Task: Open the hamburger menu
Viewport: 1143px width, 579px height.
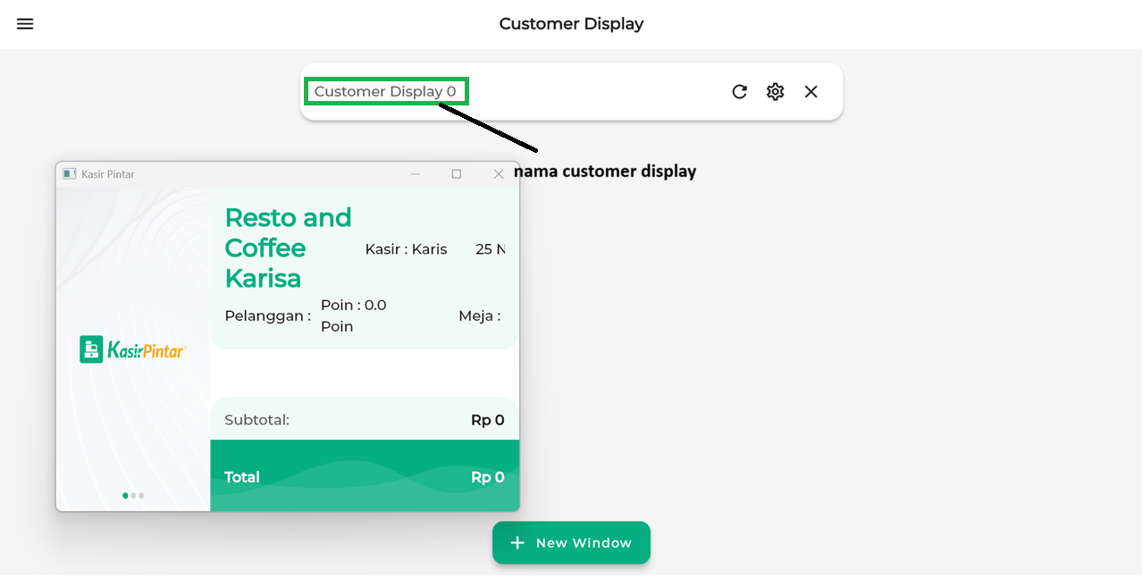Action: 25,24
